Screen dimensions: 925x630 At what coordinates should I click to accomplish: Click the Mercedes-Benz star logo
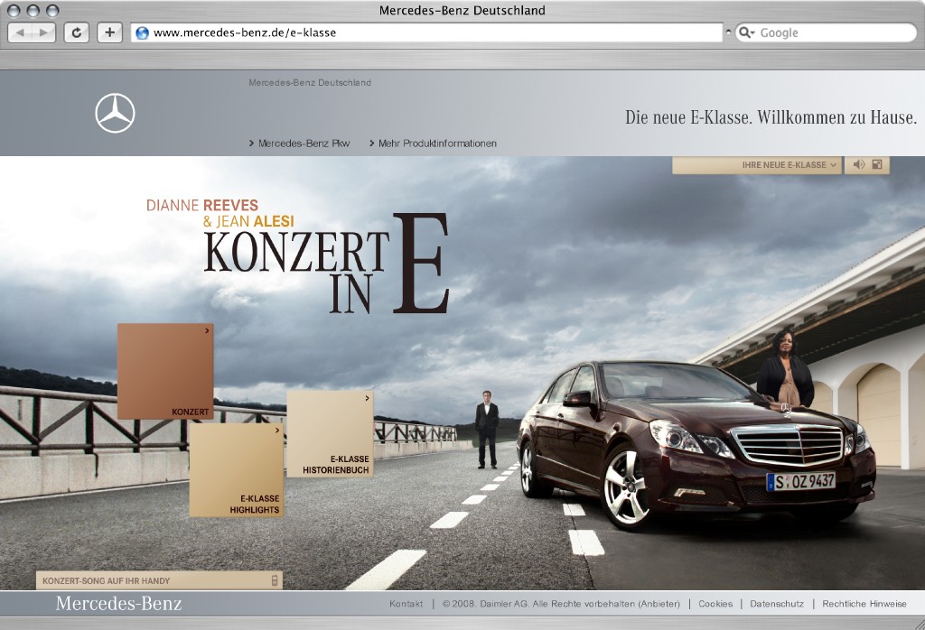115,113
